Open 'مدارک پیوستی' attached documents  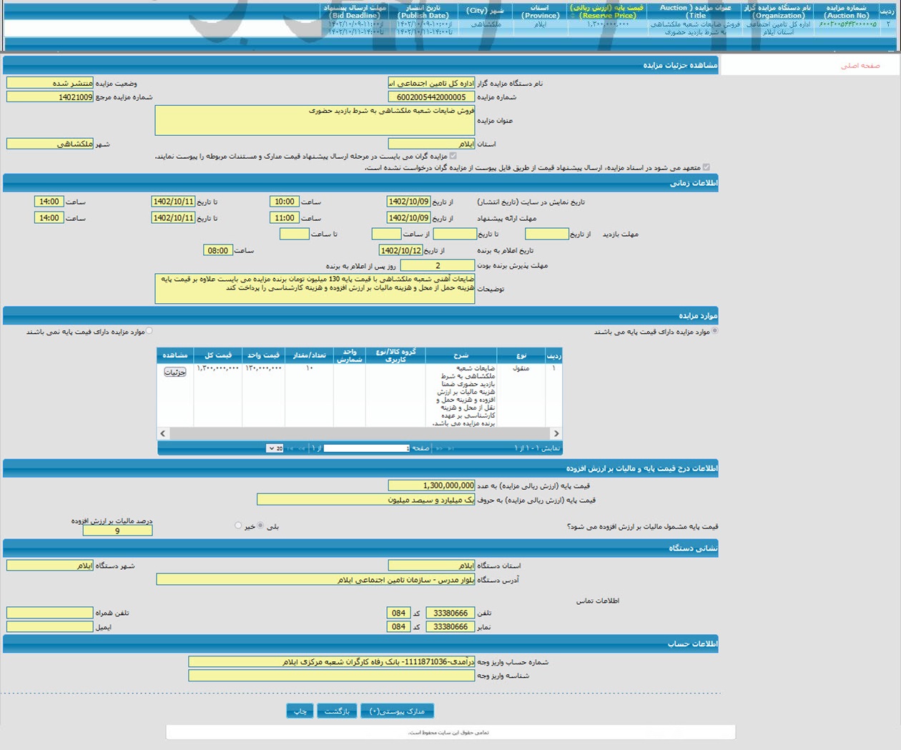pos(397,711)
